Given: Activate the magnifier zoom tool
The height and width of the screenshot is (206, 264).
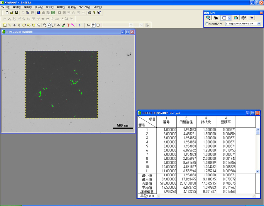Looking at the screenshot, I should tap(50, 25).
